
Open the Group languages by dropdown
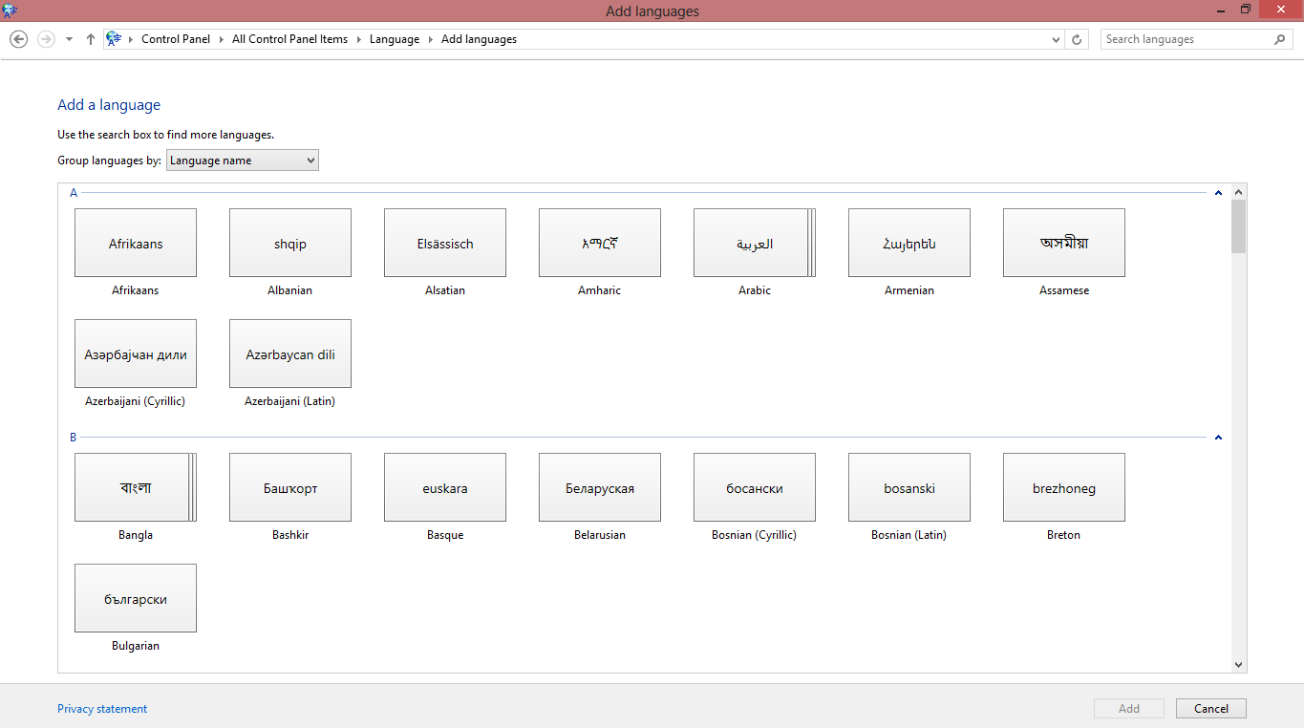[x=243, y=161]
